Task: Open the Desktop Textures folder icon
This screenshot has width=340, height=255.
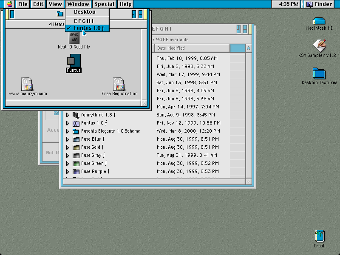Action: [319, 73]
